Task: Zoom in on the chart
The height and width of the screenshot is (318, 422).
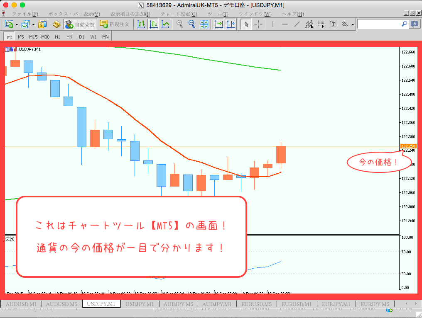Action: pyautogui.click(x=179, y=24)
